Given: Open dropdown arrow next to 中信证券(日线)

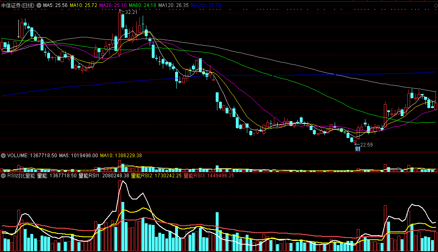Looking at the screenshot, I should point(39,5).
